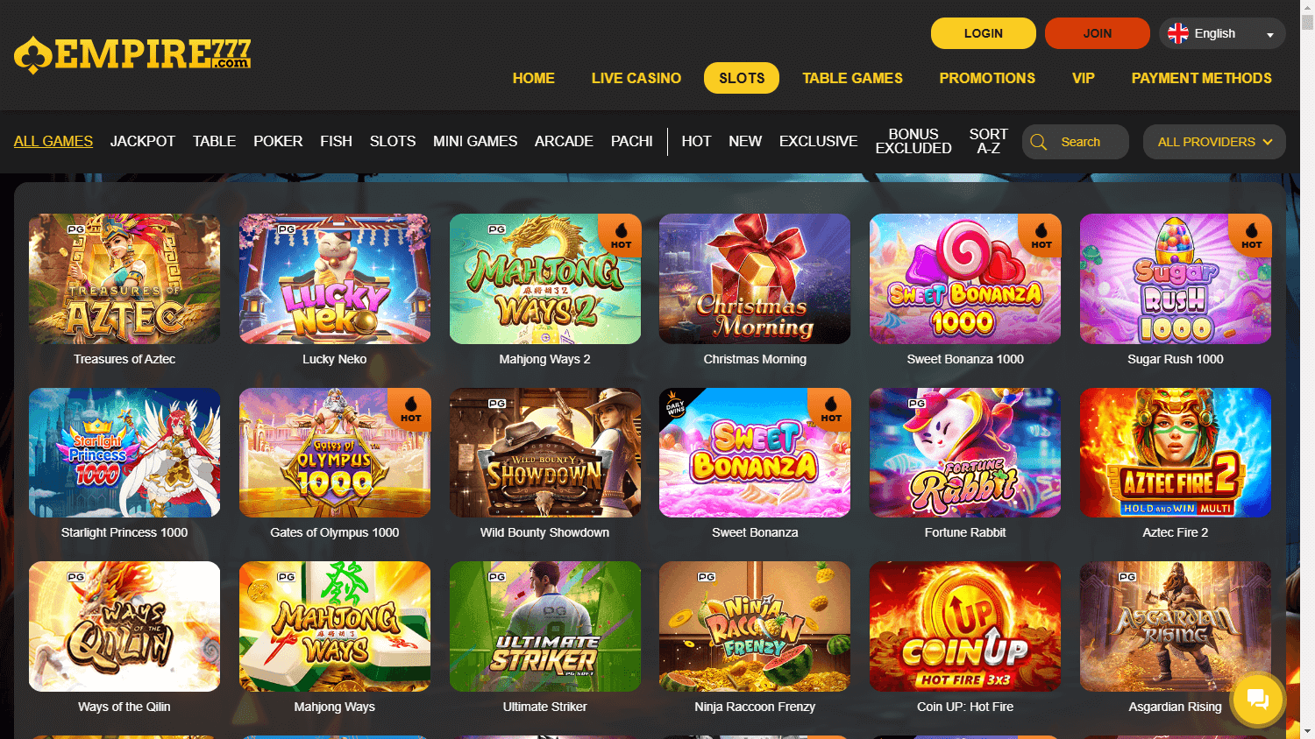
Task: Click HOT flame badge on Mahjong Ways 2
Action: (621, 235)
